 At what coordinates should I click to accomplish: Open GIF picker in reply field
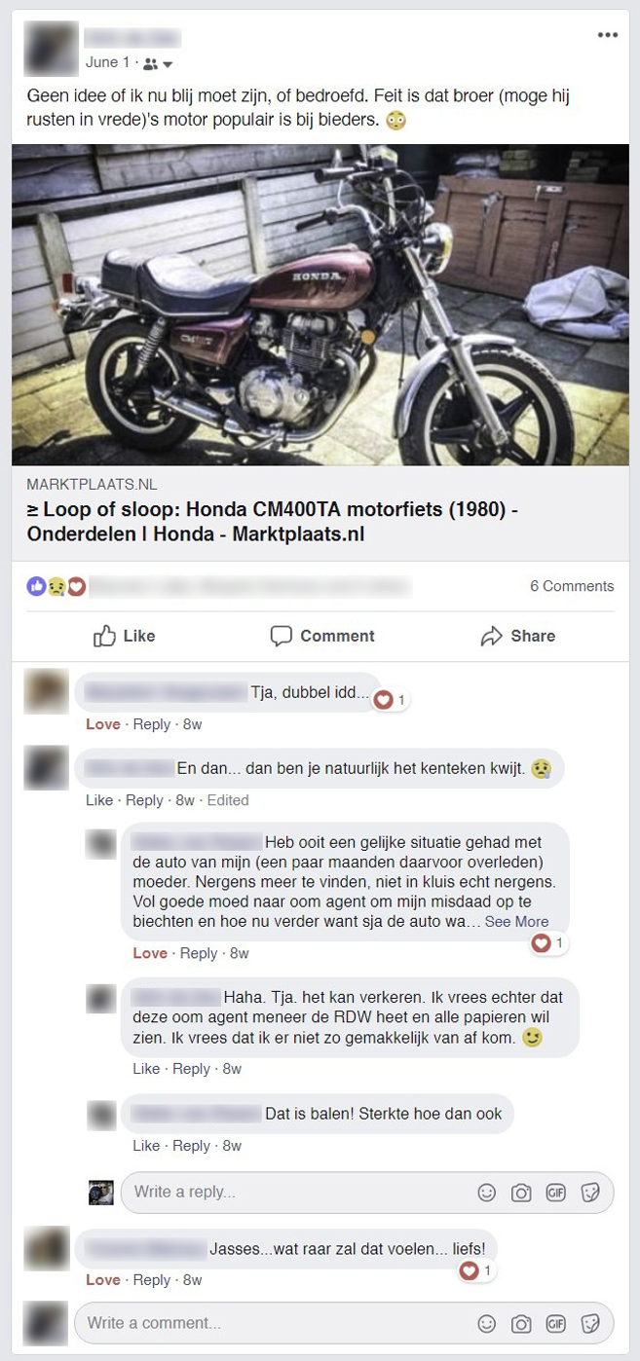tap(555, 1193)
